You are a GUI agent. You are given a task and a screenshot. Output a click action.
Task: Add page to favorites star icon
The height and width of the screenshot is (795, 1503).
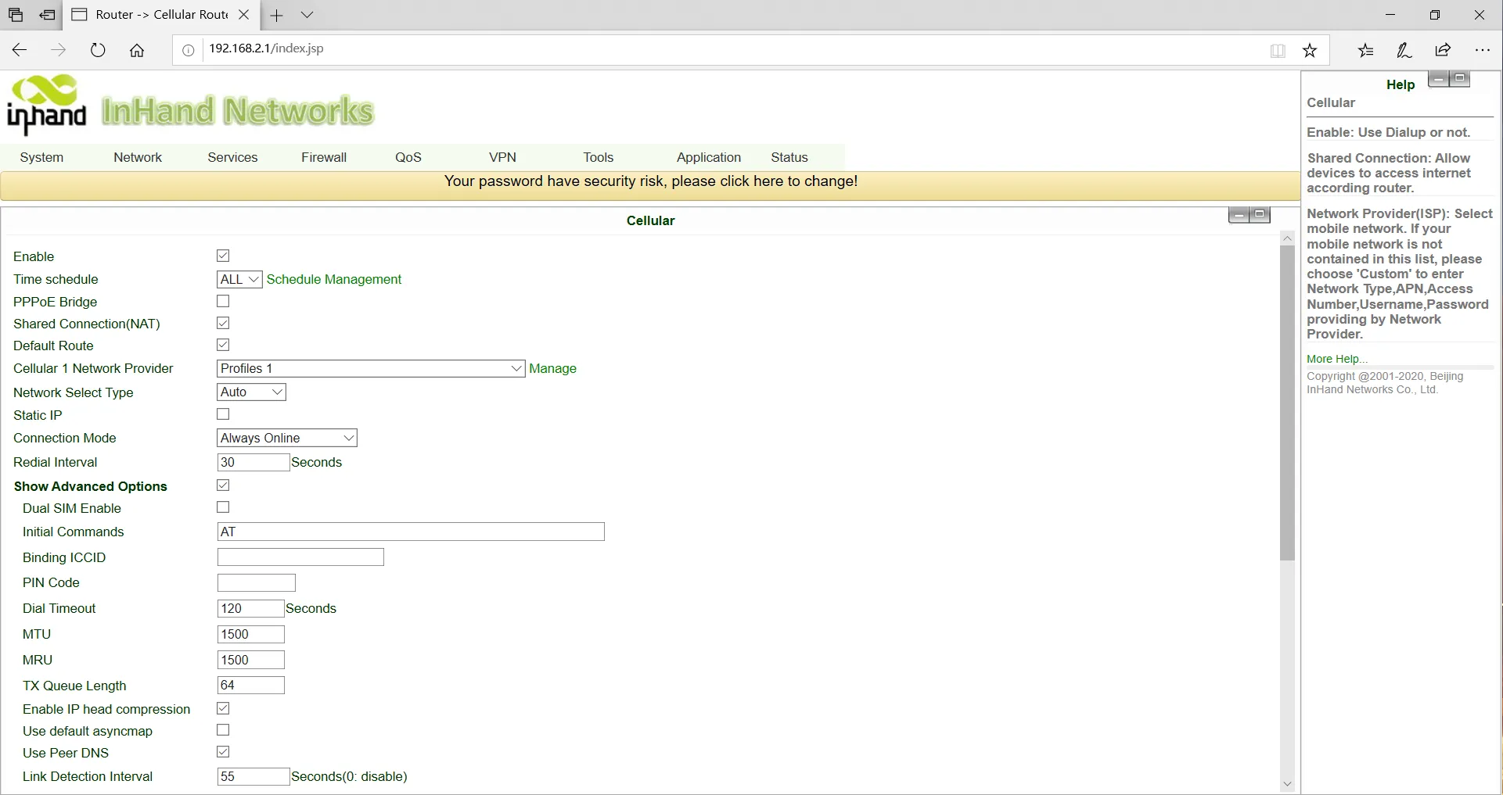click(1310, 50)
